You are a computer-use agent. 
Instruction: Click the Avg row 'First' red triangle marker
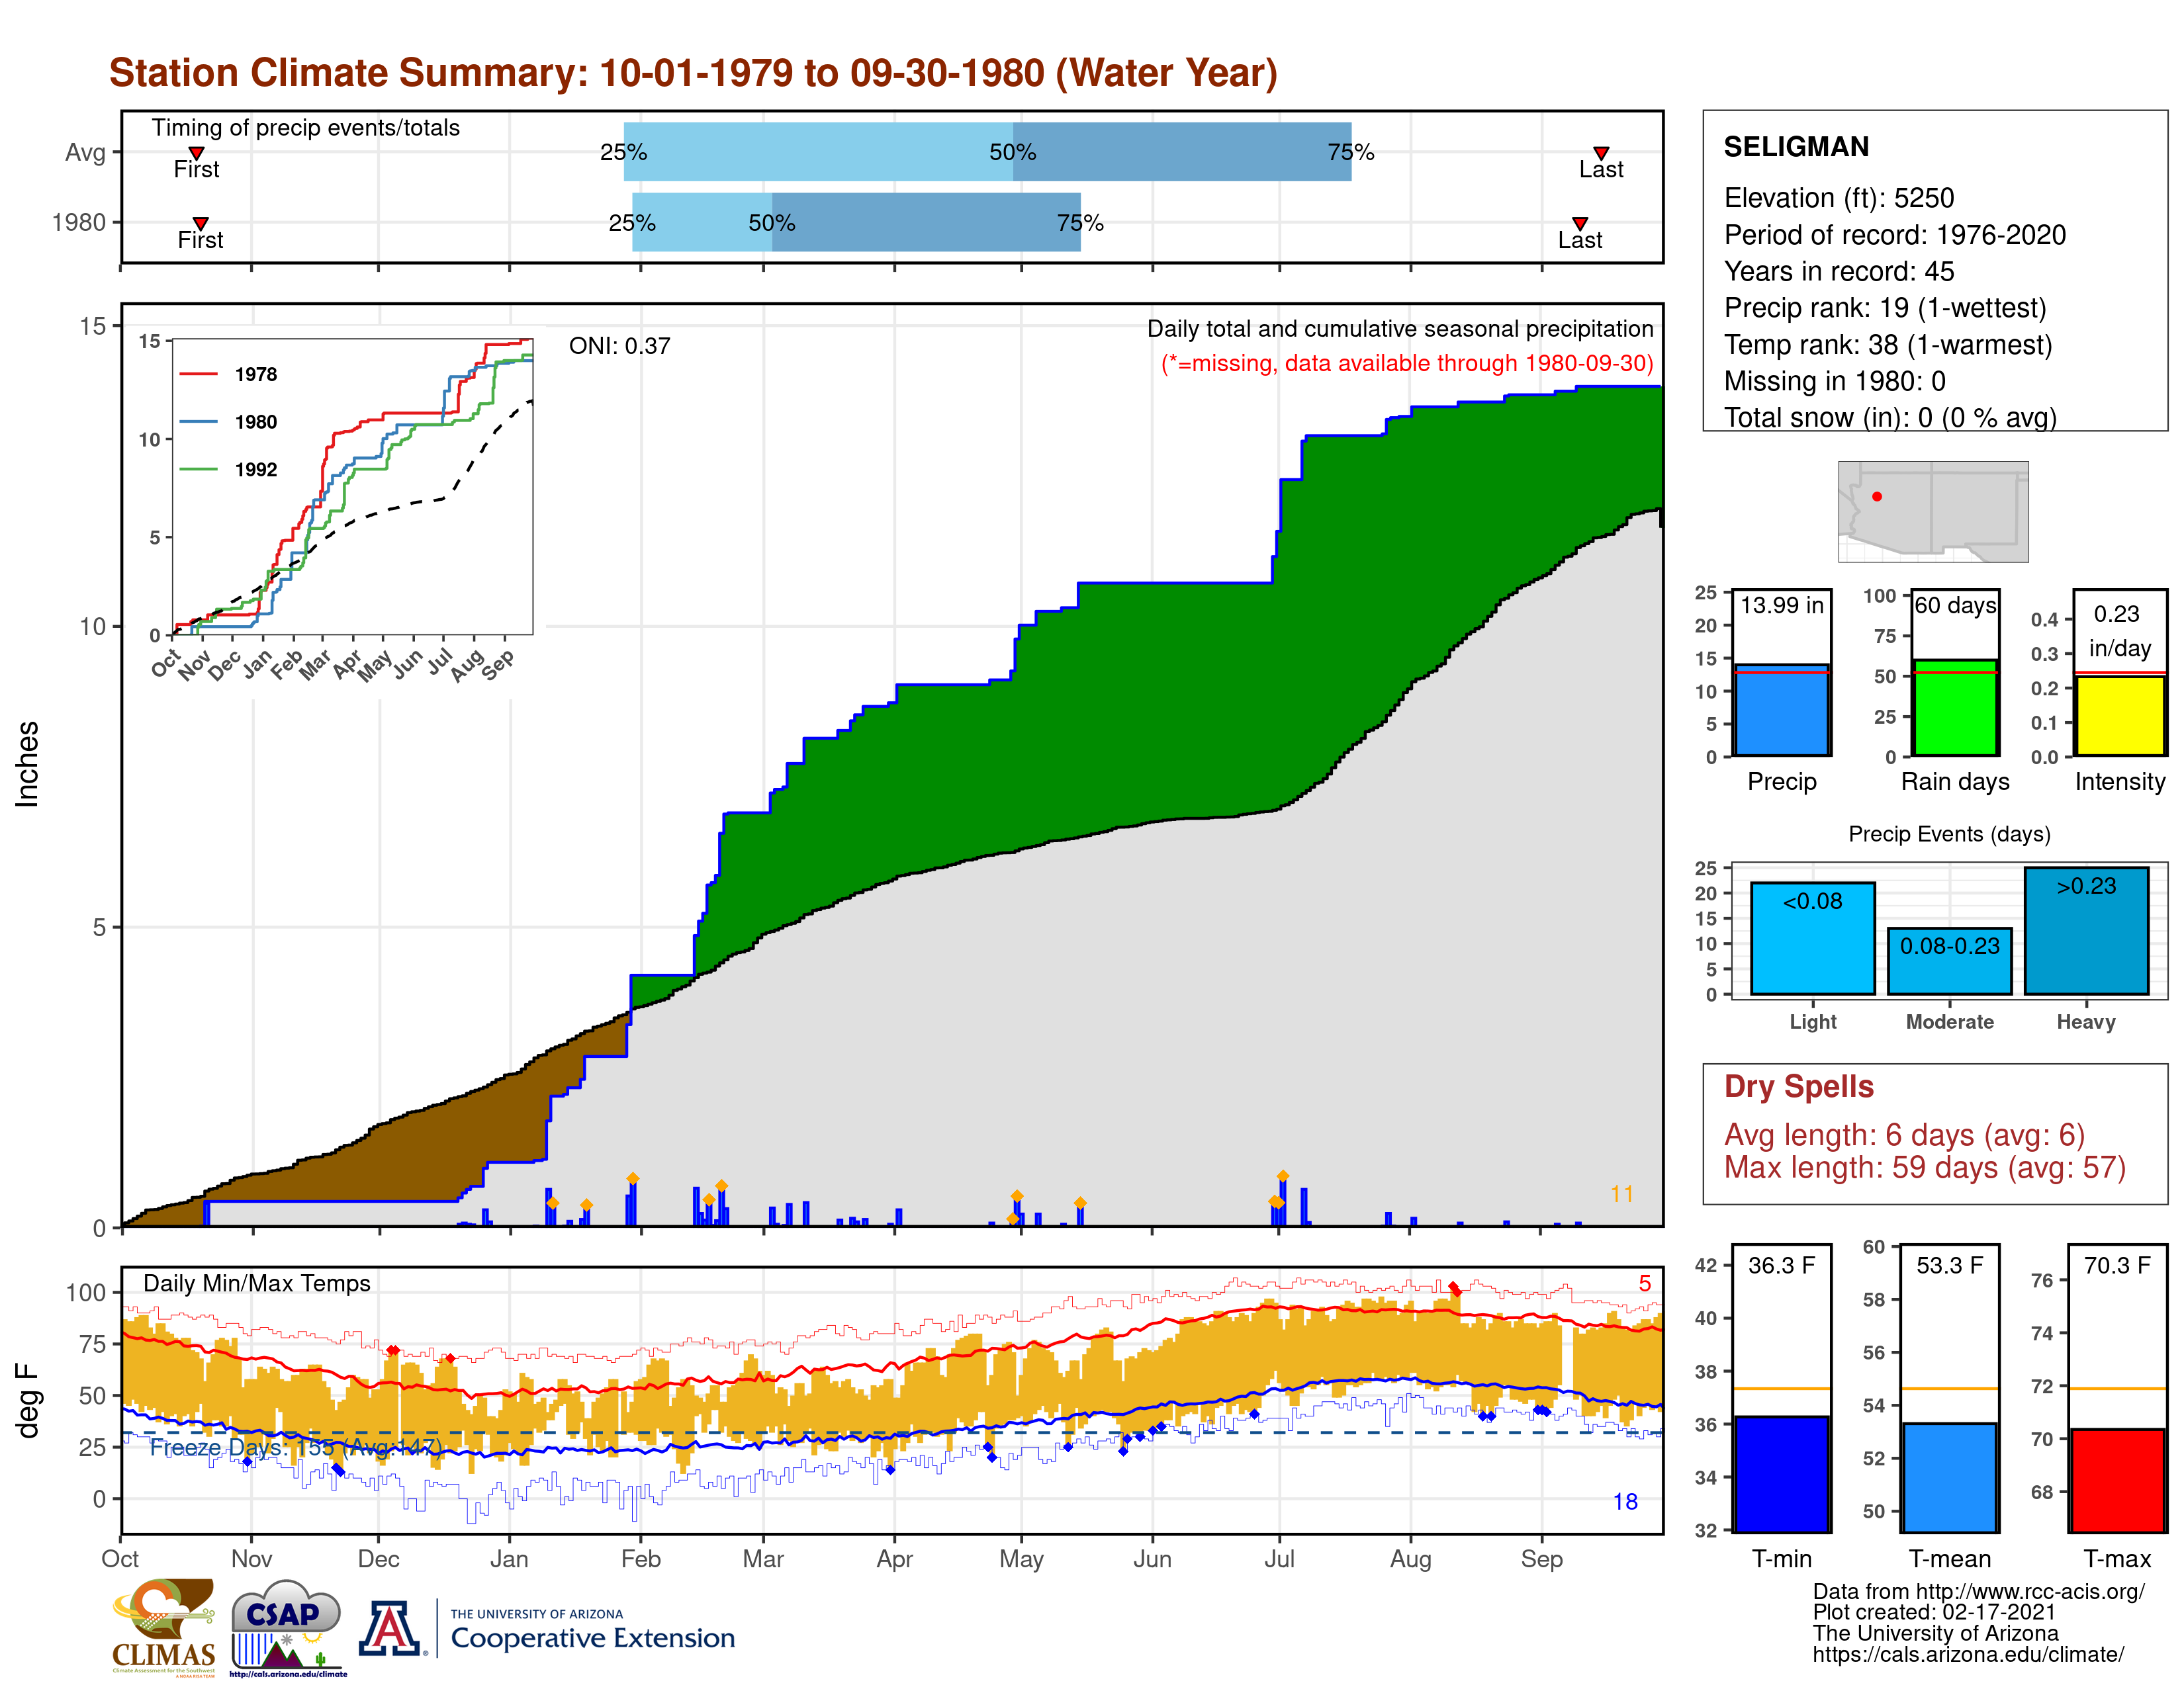click(x=196, y=153)
